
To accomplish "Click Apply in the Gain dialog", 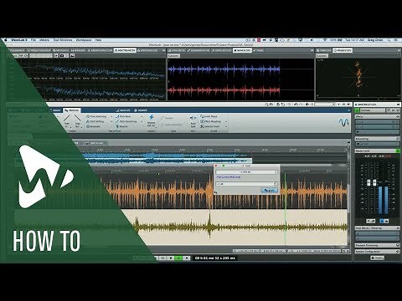I will [269, 191].
